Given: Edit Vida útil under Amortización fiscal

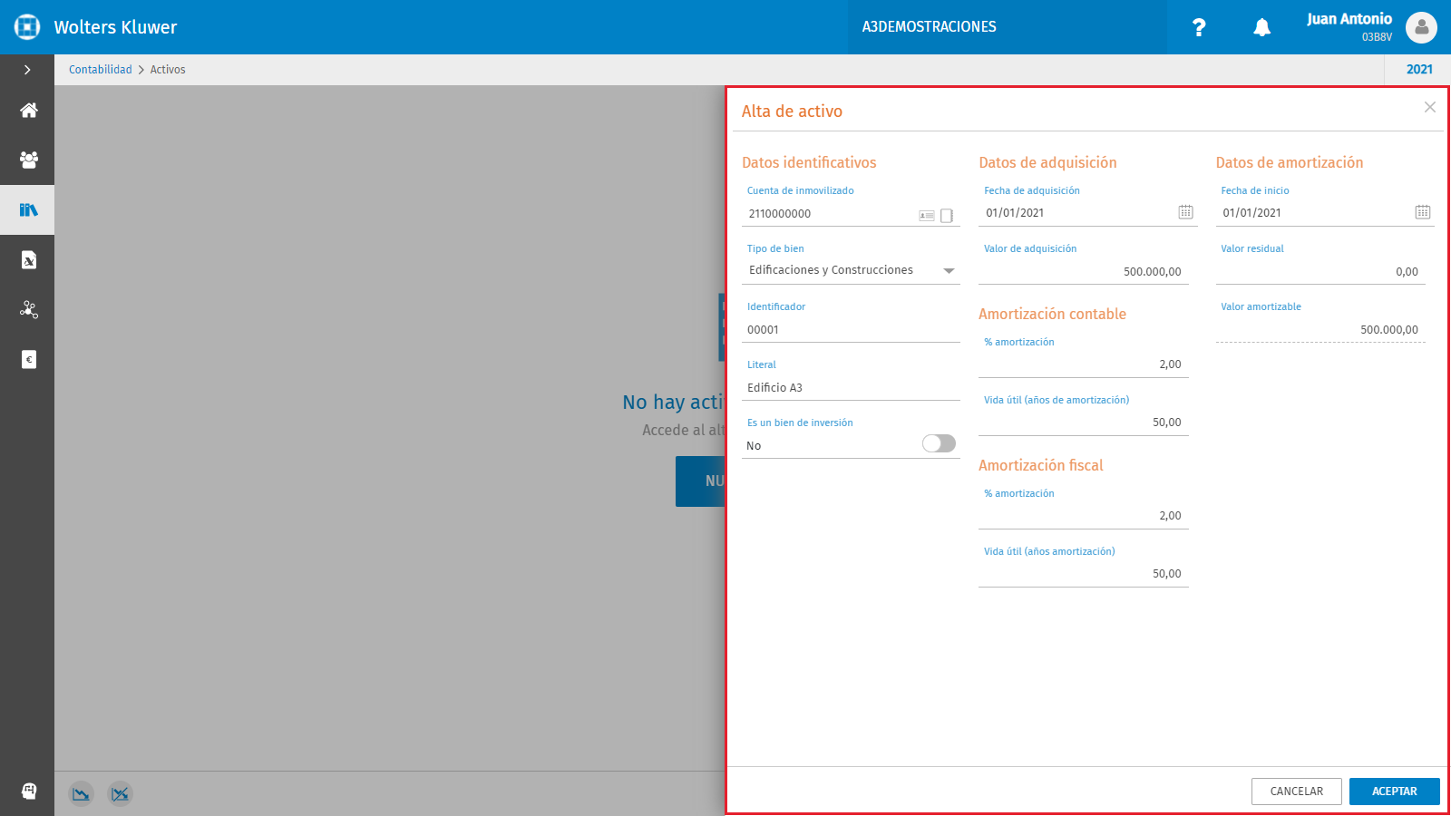Looking at the screenshot, I should [x=1084, y=574].
